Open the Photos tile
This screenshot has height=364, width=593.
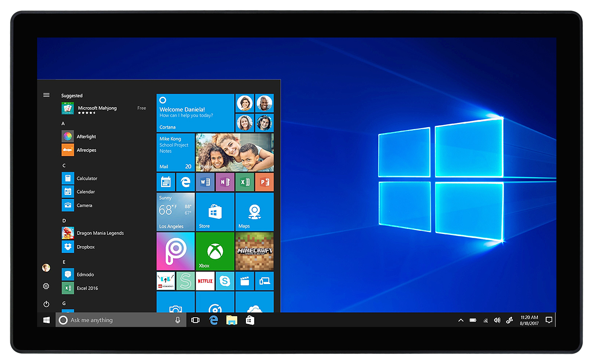click(x=235, y=153)
